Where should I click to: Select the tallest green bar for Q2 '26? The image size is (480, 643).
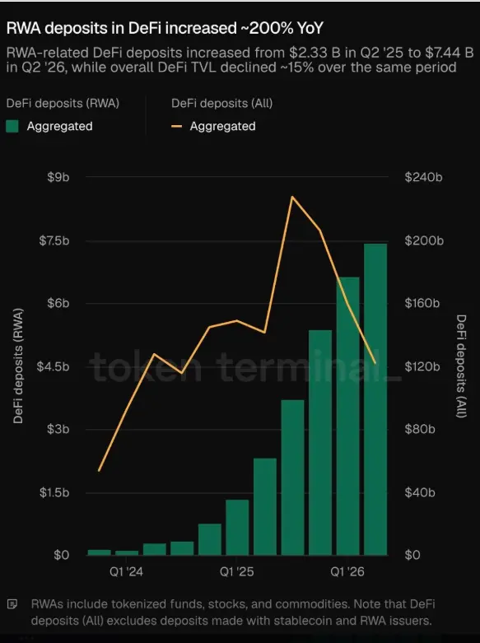pos(375,399)
